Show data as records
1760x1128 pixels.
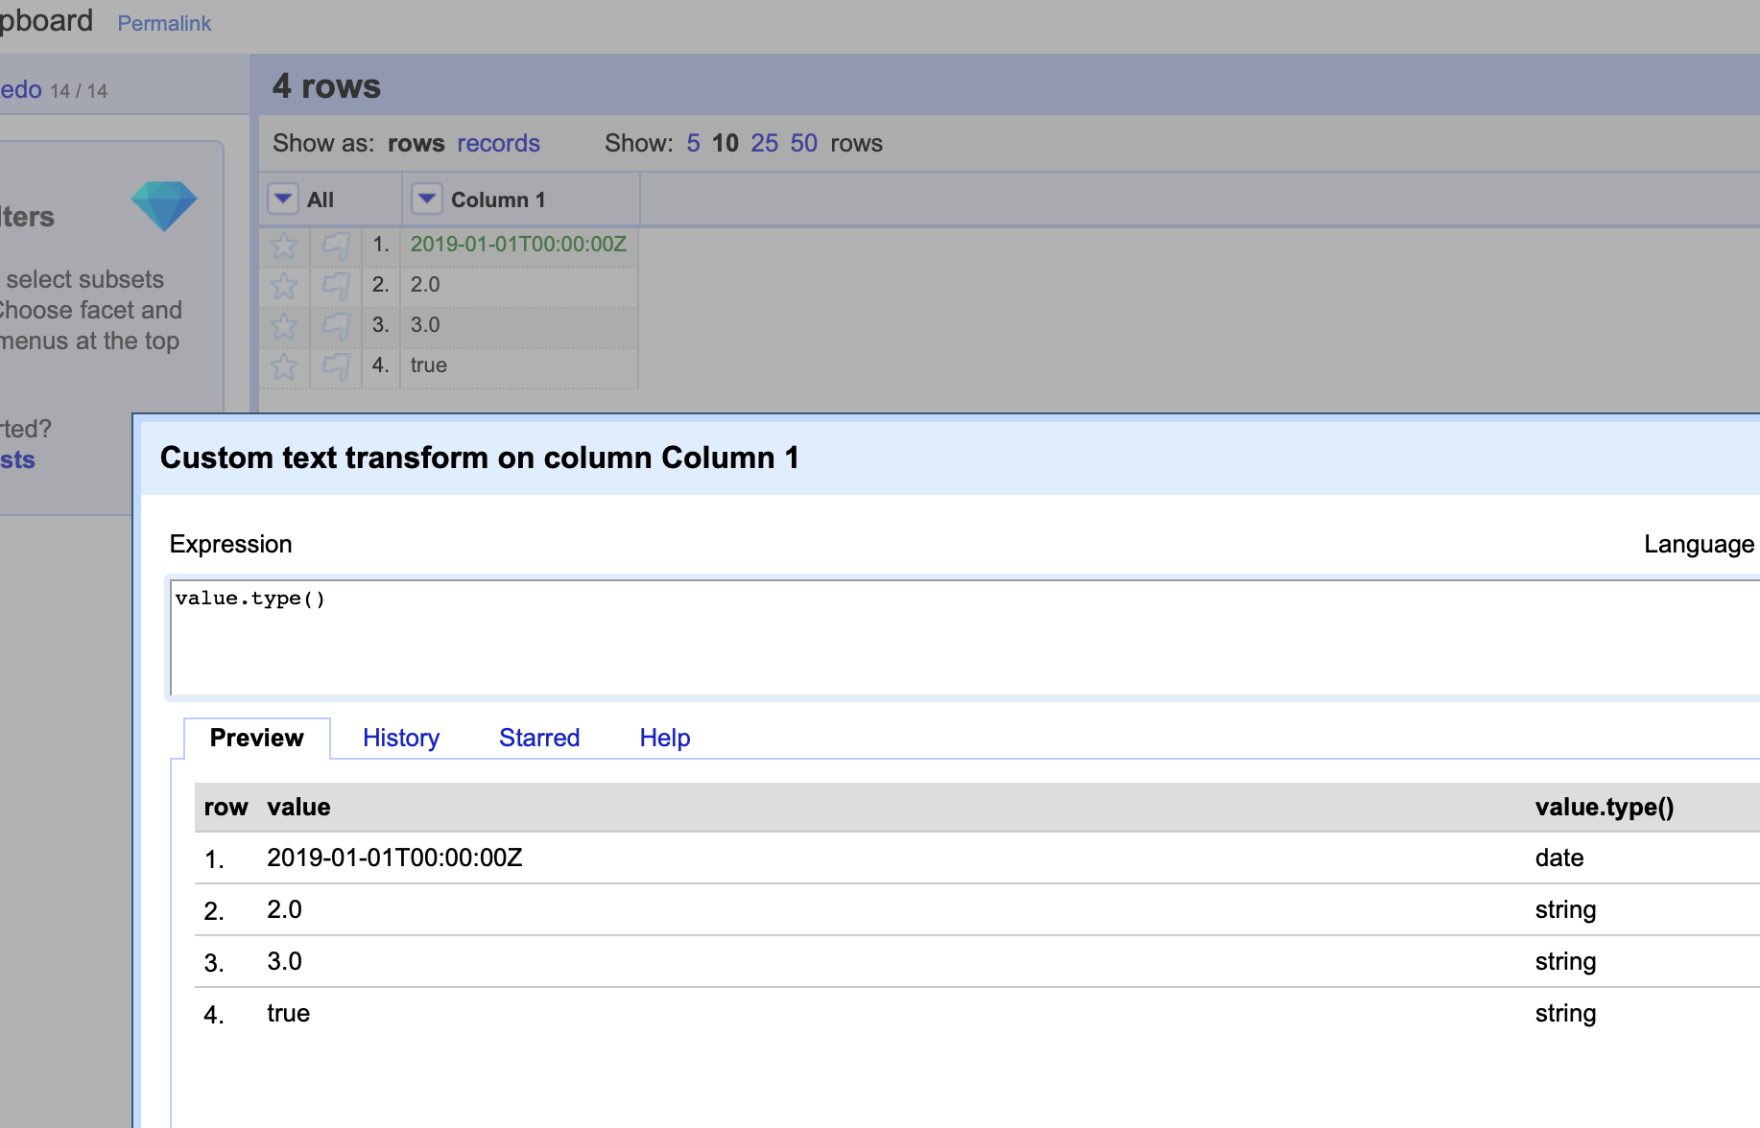tap(499, 143)
